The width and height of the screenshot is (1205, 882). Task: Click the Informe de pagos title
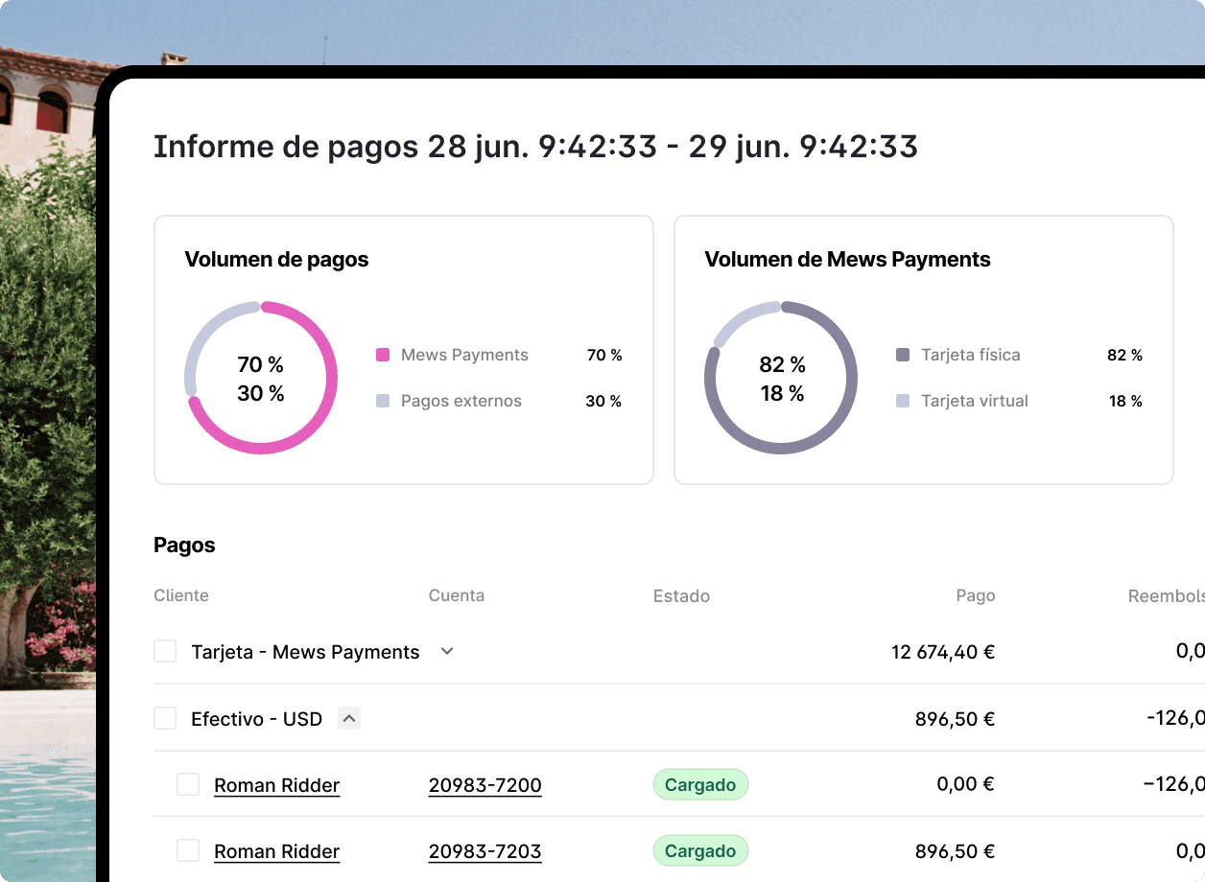pyautogui.click(x=535, y=147)
